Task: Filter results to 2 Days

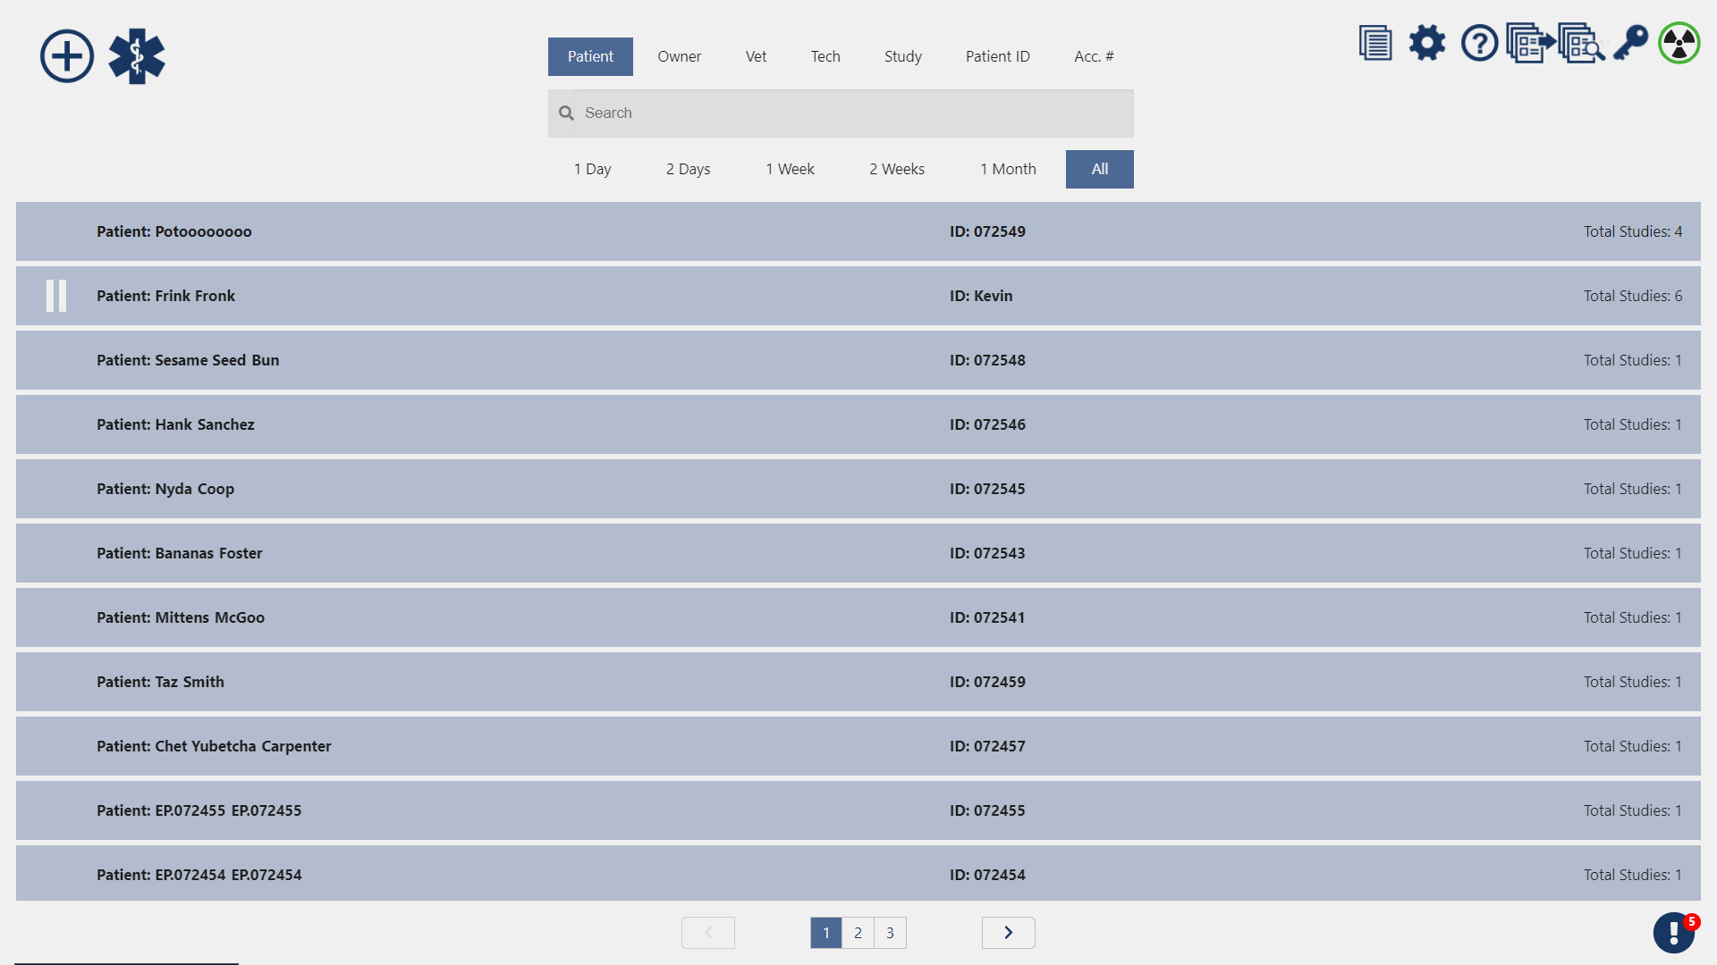Action: pos(689,169)
